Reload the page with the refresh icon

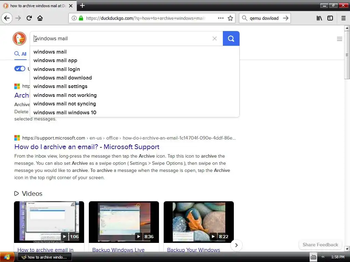coord(29,18)
